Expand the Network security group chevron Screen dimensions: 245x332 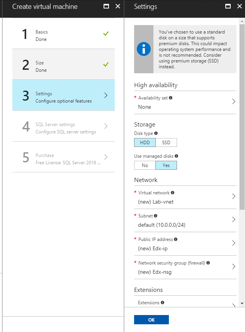pyautogui.click(x=233, y=266)
